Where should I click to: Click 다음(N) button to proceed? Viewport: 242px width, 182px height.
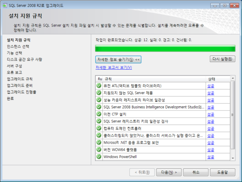pyautogui.click(x=169, y=172)
